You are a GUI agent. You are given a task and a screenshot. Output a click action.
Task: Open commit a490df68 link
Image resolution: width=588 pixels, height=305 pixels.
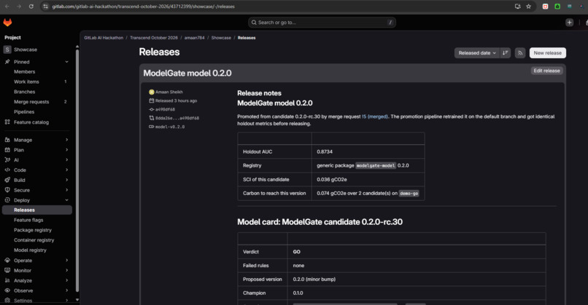[x=165, y=110]
